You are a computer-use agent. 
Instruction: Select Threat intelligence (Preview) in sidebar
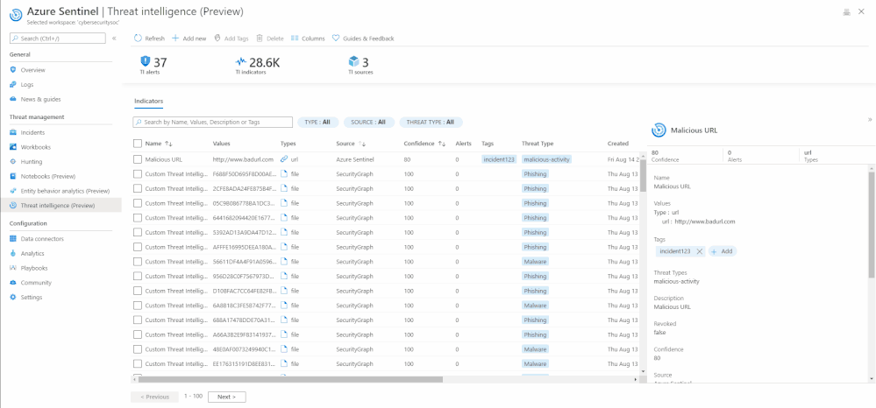(61, 206)
